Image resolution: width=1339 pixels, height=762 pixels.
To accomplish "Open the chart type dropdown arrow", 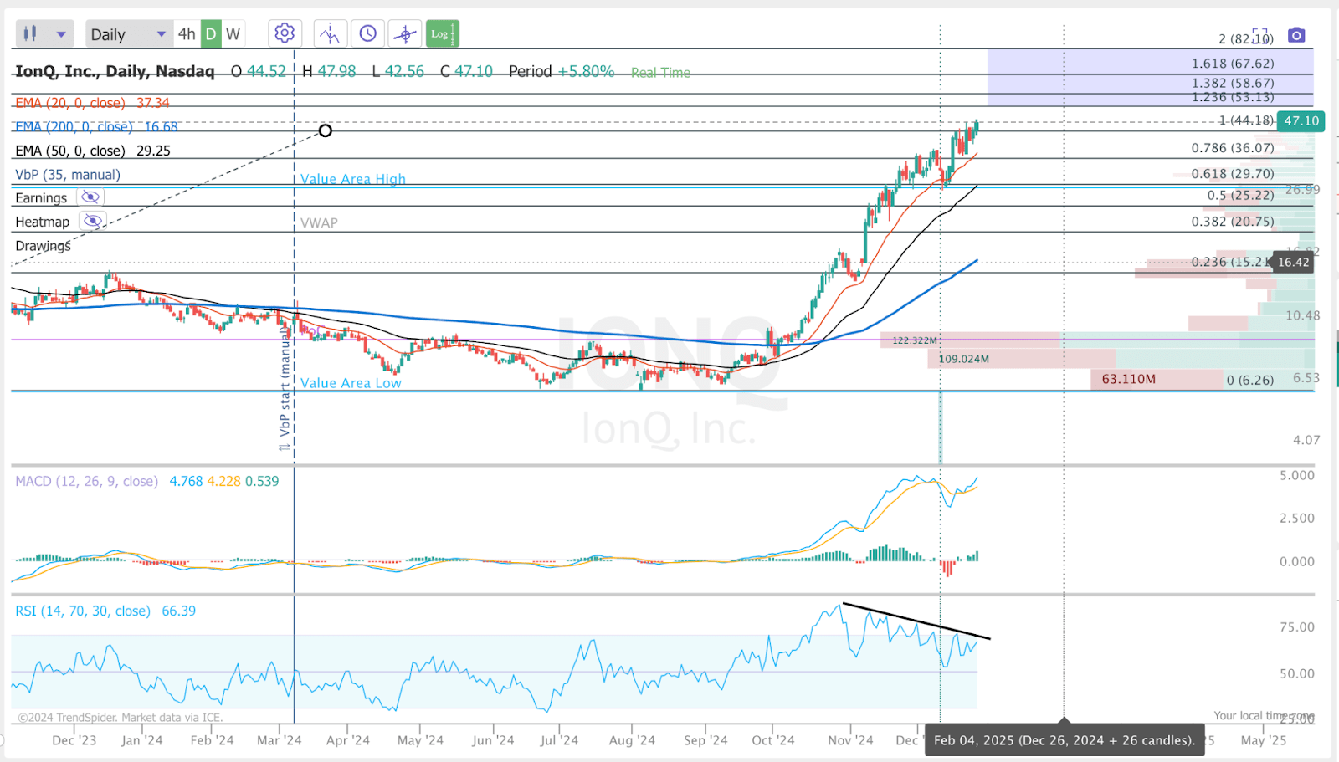I will [x=60, y=33].
